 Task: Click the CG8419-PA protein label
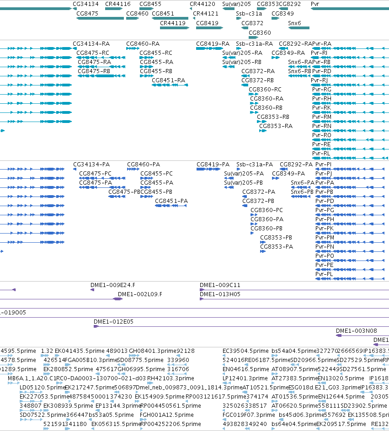coord(213,165)
